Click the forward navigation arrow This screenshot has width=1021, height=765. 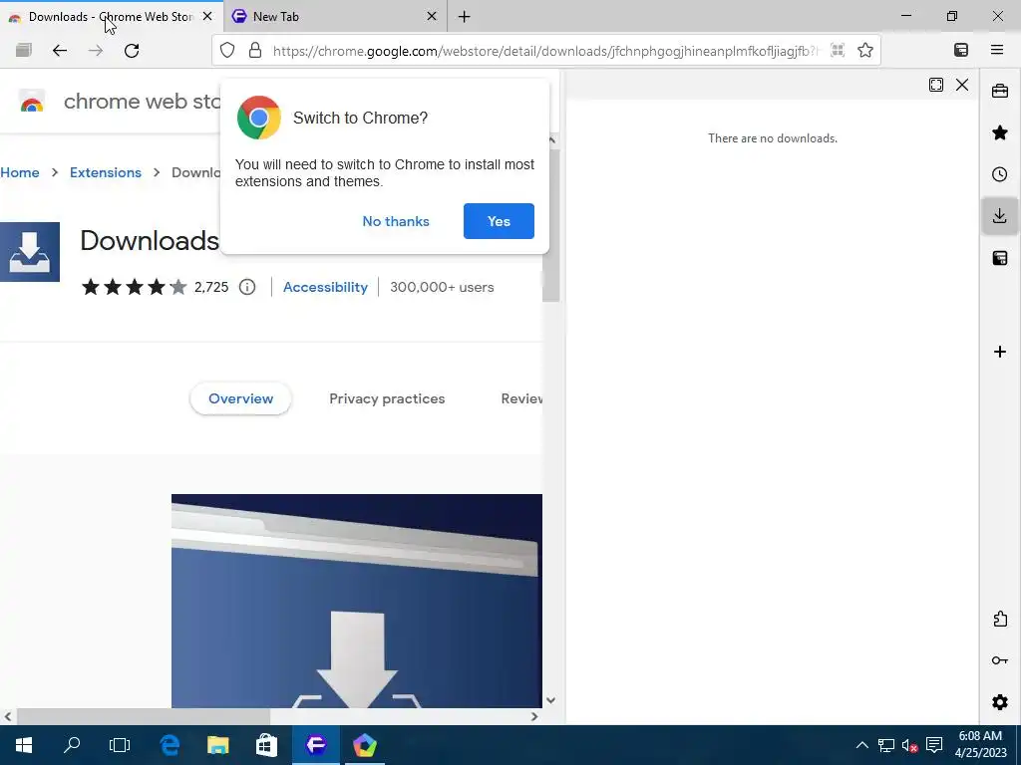tap(96, 50)
